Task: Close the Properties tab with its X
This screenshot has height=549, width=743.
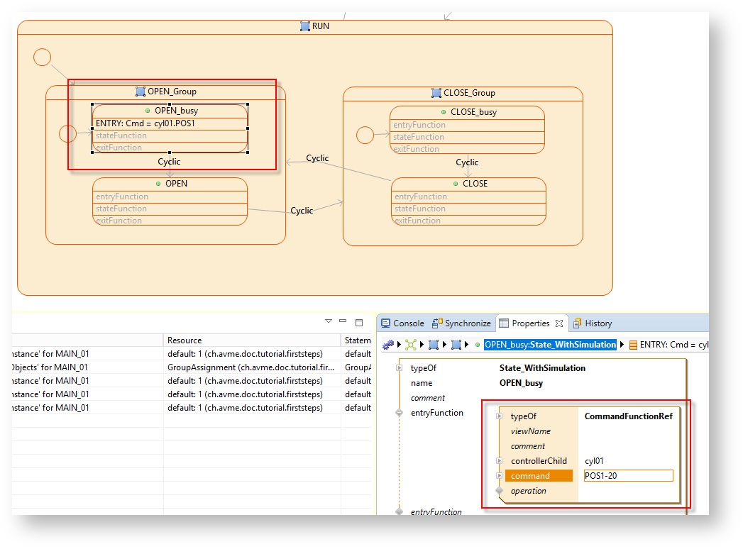Action: (x=559, y=323)
